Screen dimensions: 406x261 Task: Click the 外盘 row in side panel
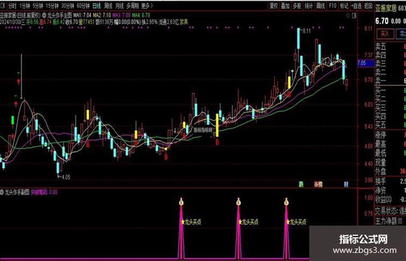[x=391, y=171]
